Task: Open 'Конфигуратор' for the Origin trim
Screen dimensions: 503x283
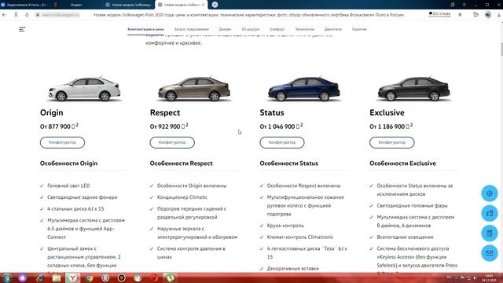Action: (63, 142)
